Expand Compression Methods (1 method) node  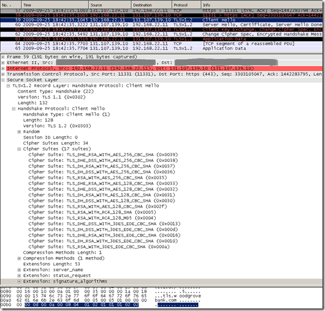click(19, 258)
